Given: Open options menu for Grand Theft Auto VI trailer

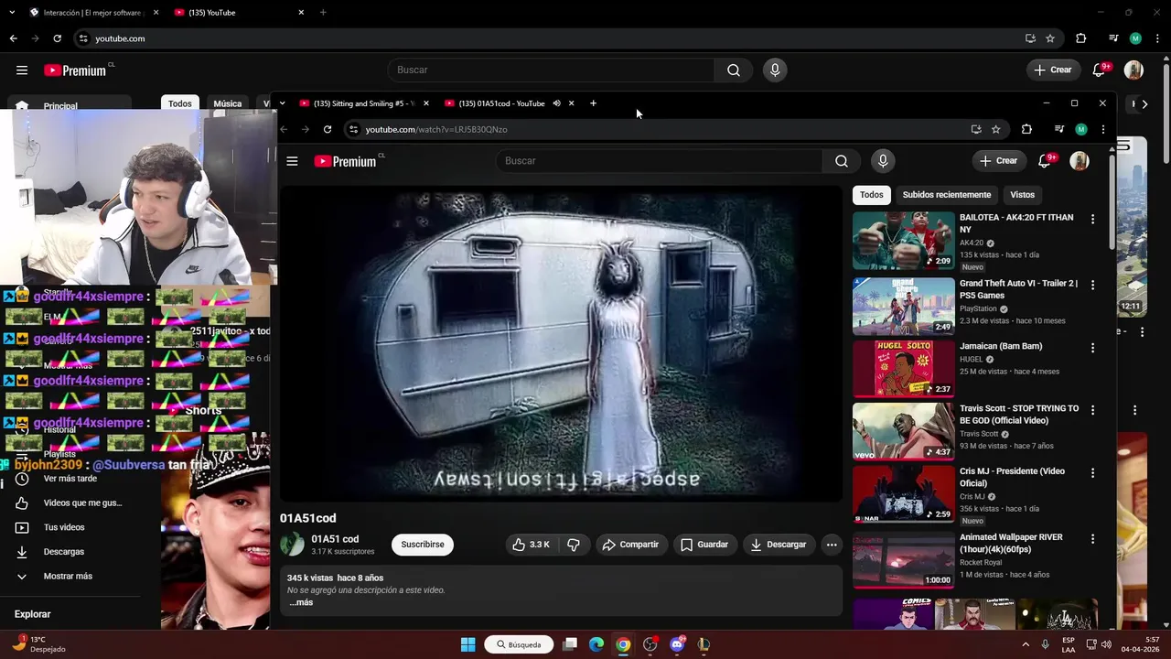Looking at the screenshot, I should click(1091, 285).
